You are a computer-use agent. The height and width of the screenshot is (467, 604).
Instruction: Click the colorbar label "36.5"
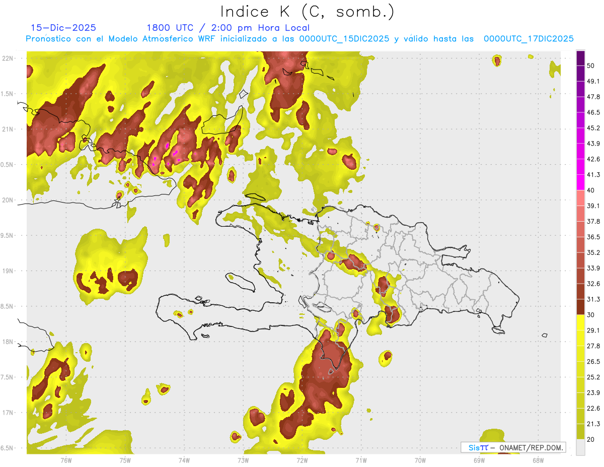[593, 237]
